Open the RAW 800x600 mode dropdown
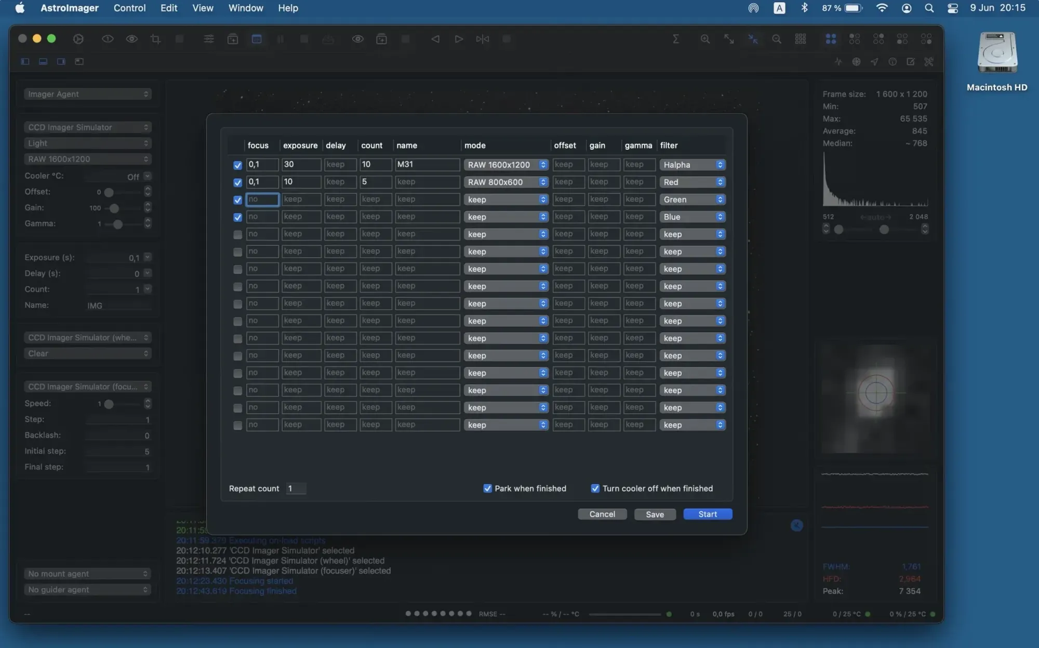 [x=506, y=182]
